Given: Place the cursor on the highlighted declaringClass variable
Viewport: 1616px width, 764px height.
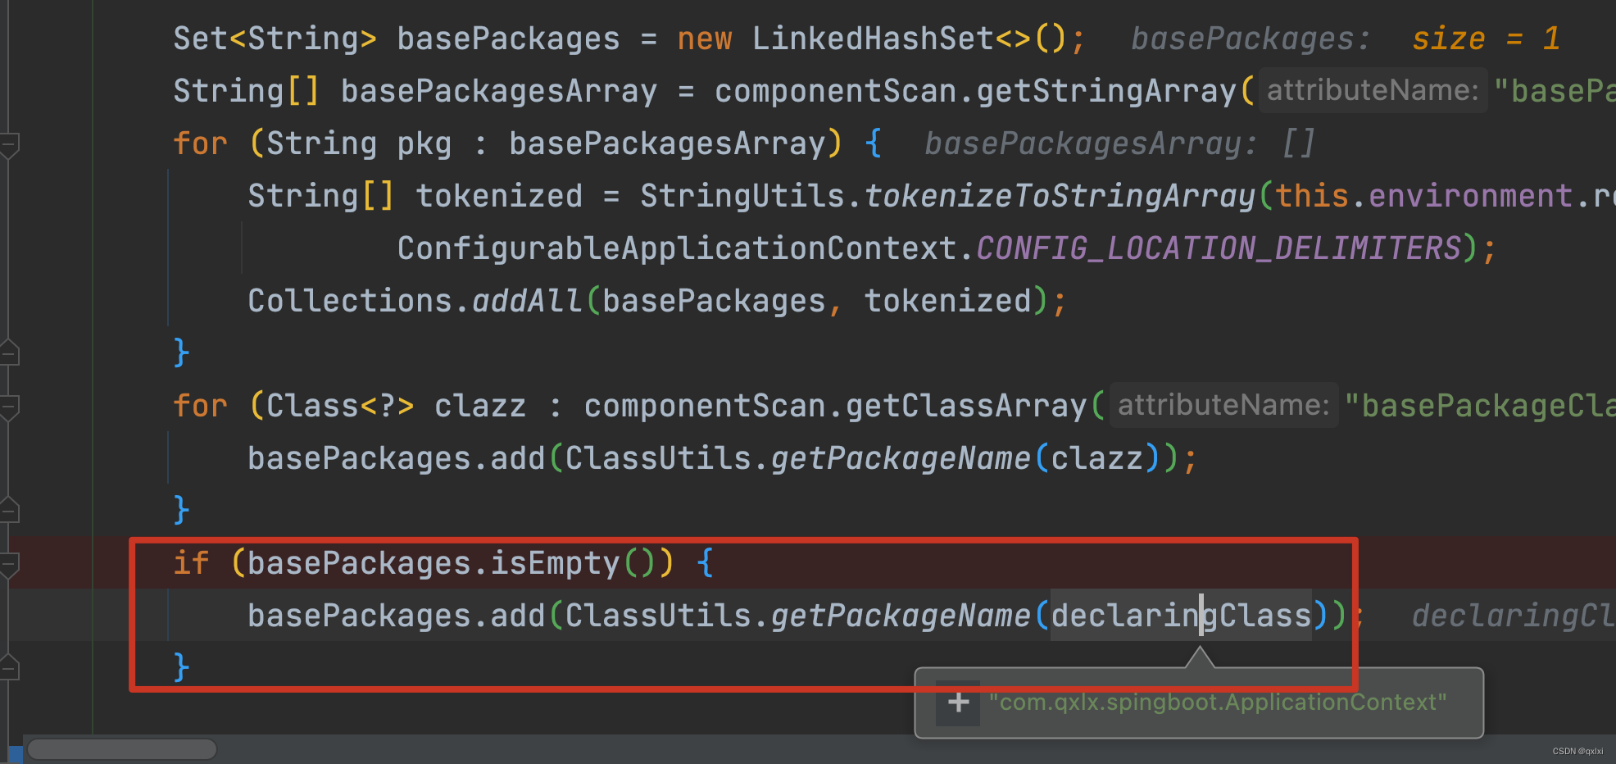Looking at the screenshot, I should (1181, 616).
